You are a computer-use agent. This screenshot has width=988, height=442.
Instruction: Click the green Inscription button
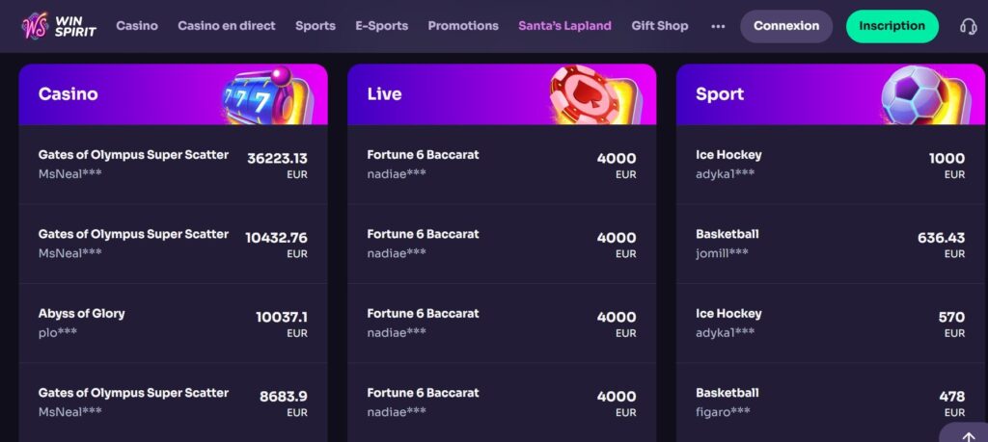892,26
